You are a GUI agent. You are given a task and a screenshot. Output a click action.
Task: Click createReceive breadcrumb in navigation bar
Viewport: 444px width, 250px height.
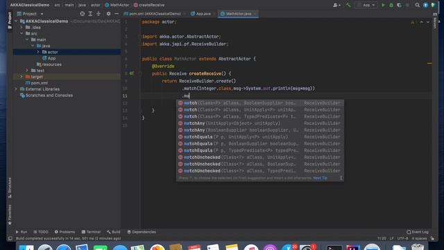point(149,5)
